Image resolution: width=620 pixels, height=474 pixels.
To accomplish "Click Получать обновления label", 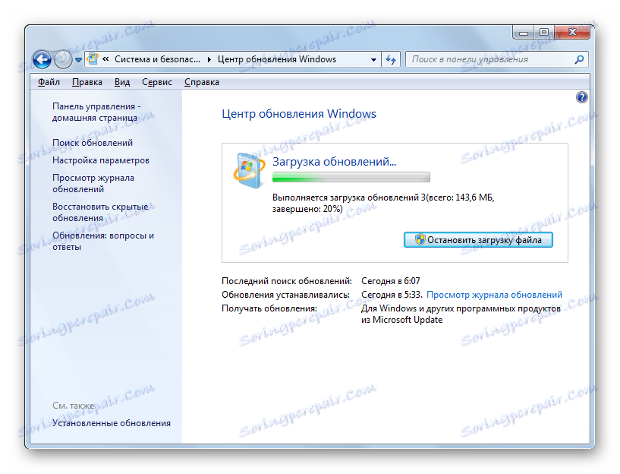I will [x=269, y=308].
